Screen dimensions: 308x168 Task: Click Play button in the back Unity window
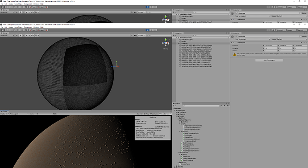[x=147, y=7]
